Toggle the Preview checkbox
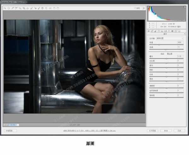Image resolution: width=189 pixels, height=155 pixels. pyautogui.click(x=135, y=8)
